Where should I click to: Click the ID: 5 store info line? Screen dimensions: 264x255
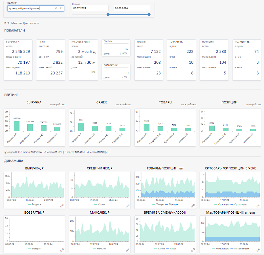click(x=21, y=23)
